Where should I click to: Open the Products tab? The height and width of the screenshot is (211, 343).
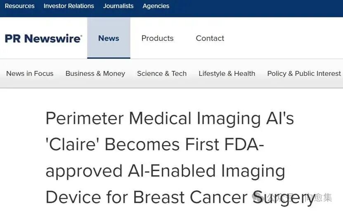click(x=157, y=38)
